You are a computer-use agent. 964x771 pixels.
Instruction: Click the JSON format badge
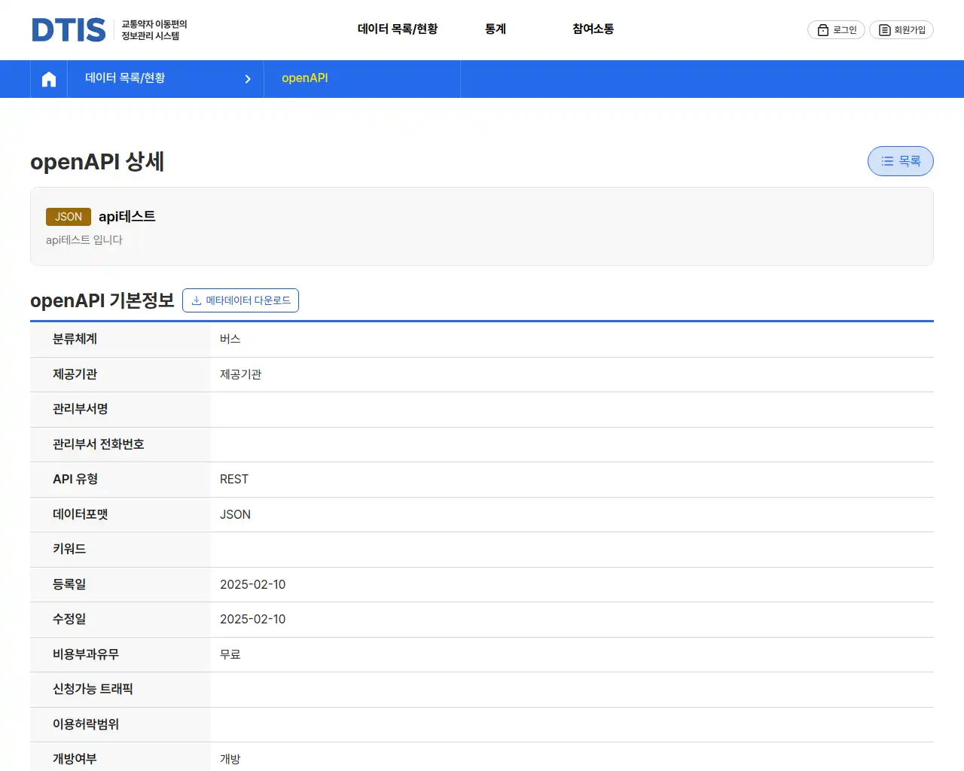pyautogui.click(x=69, y=217)
